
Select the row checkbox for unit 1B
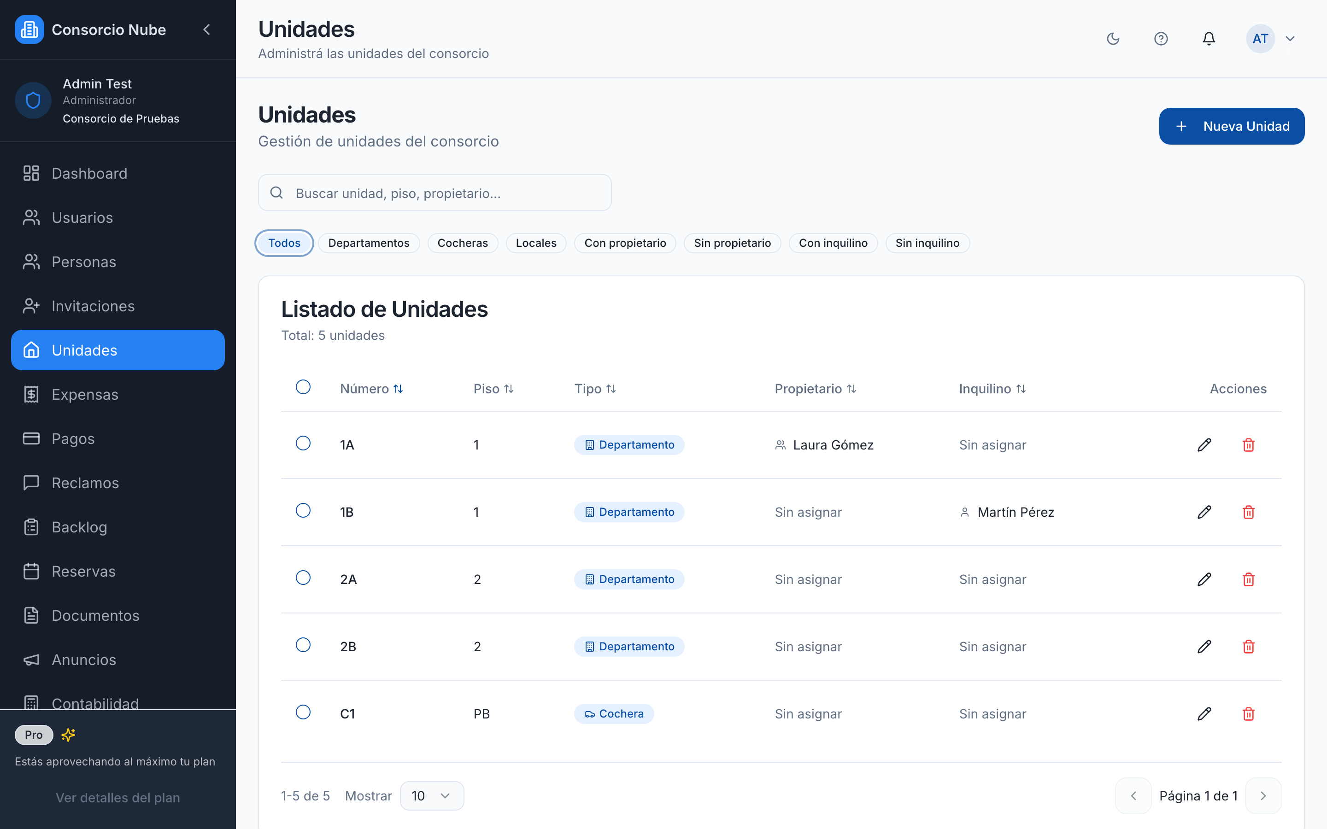click(x=303, y=510)
